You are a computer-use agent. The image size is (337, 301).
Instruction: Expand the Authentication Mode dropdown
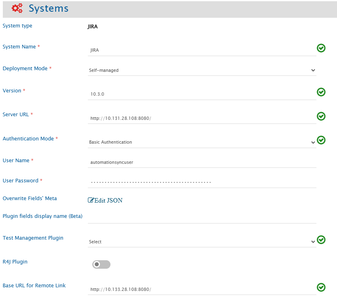click(202, 142)
